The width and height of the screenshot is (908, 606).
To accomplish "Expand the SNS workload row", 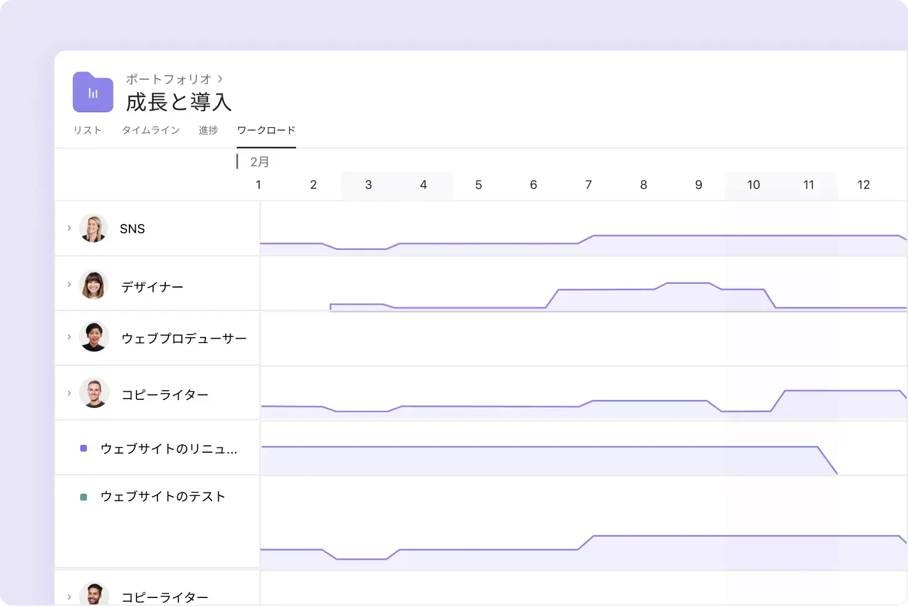I will (68, 228).
